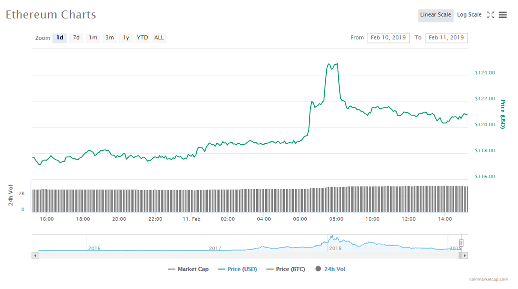Switch chart to Linear Scale
This screenshot has width=518, height=289.
[x=435, y=15]
